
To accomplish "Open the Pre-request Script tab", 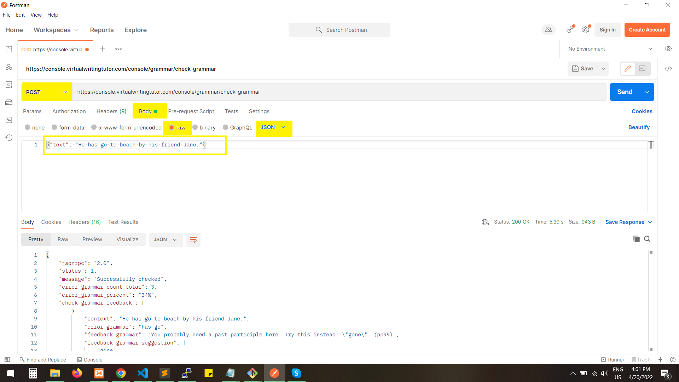I will [191, 111].
